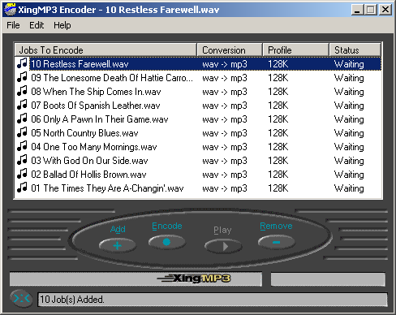Image resolution: width=396 pixels, height=315 pixels.
Task: Click Waiting status of 03 With God On Our Side
Action: pos(349,161)
